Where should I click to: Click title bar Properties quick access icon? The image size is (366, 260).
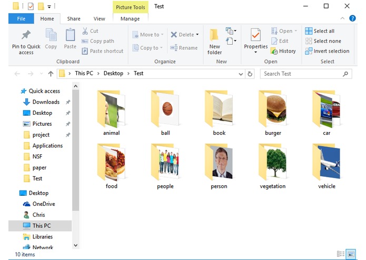point(31,6)
